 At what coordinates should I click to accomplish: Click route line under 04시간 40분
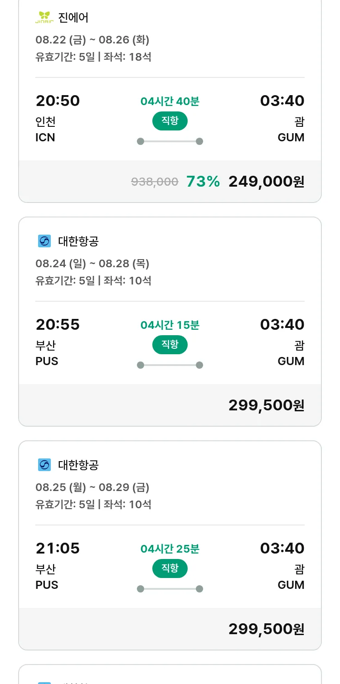pyautogui.click(x=170, y=141)
